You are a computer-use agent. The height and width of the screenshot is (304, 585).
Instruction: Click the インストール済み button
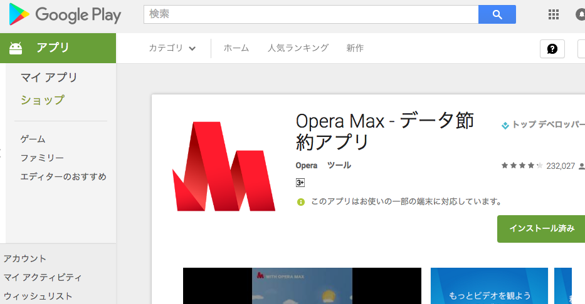pos(541,229)
